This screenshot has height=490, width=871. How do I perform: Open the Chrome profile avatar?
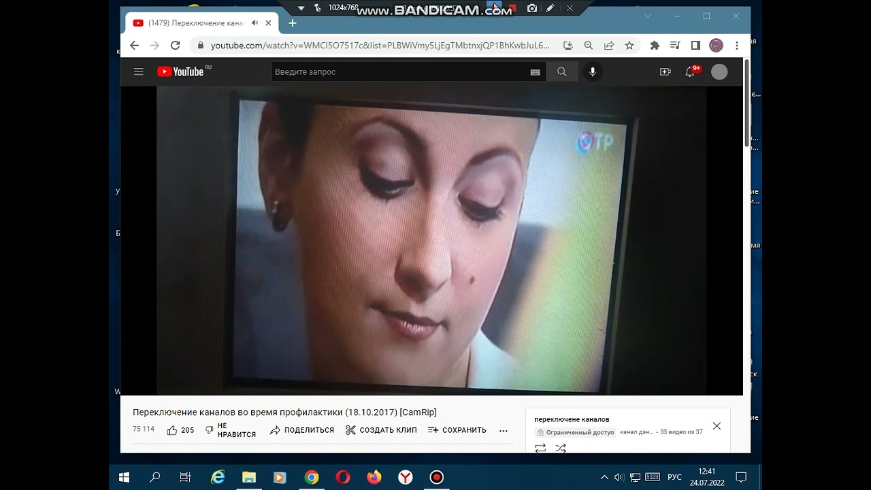pos(716,46)
